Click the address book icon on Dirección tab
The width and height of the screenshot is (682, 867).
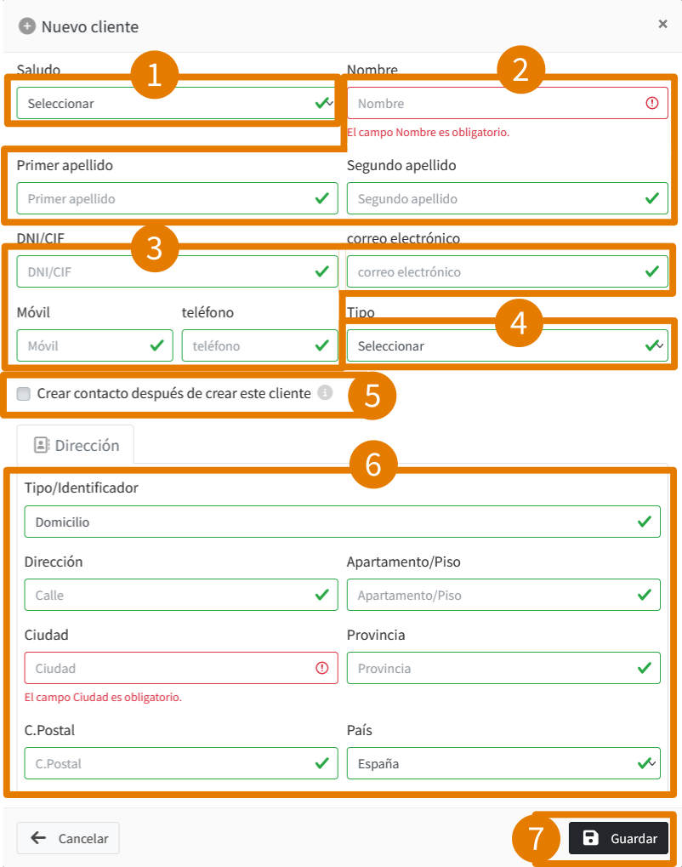click(42, 445)
